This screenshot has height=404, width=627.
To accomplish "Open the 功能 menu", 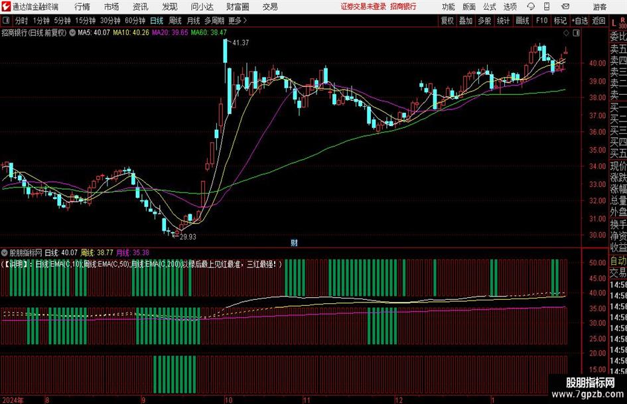I will pos(449,7).
